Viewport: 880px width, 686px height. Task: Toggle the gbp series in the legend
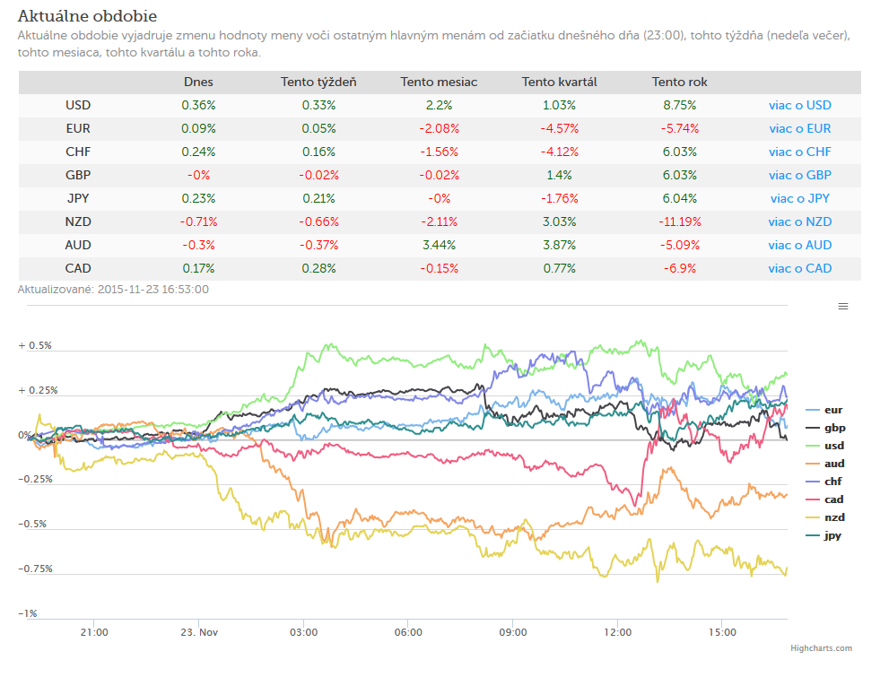point(825,428)
